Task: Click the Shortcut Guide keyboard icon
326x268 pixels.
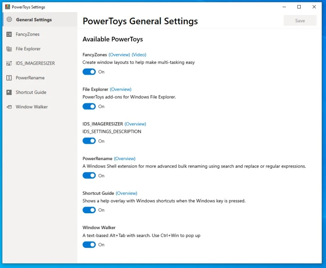Action: point(9,92)
